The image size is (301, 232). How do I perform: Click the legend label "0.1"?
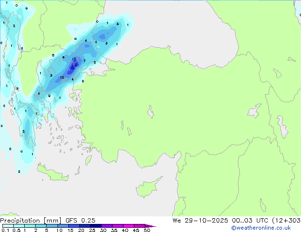5,230
